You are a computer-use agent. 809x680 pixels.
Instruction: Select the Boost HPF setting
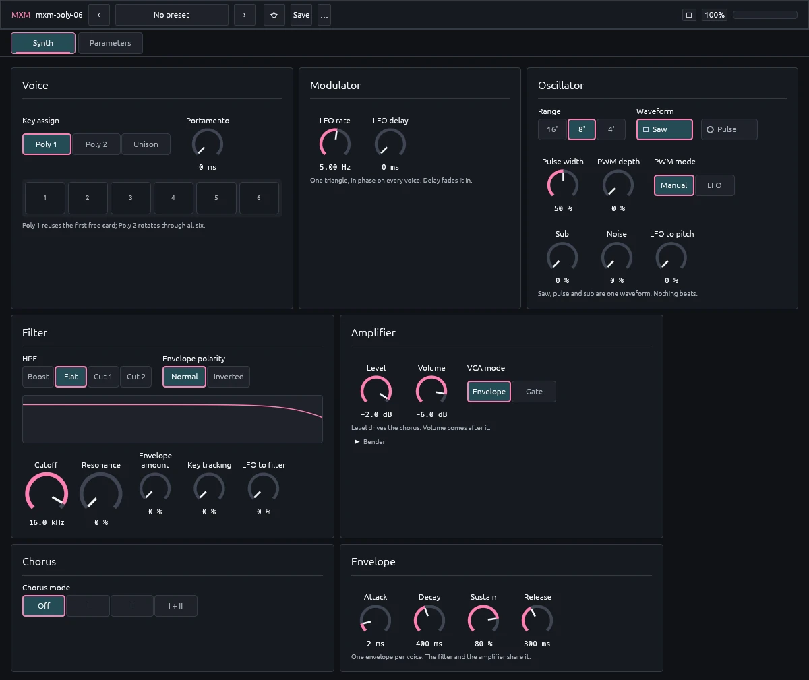point(38,377)
